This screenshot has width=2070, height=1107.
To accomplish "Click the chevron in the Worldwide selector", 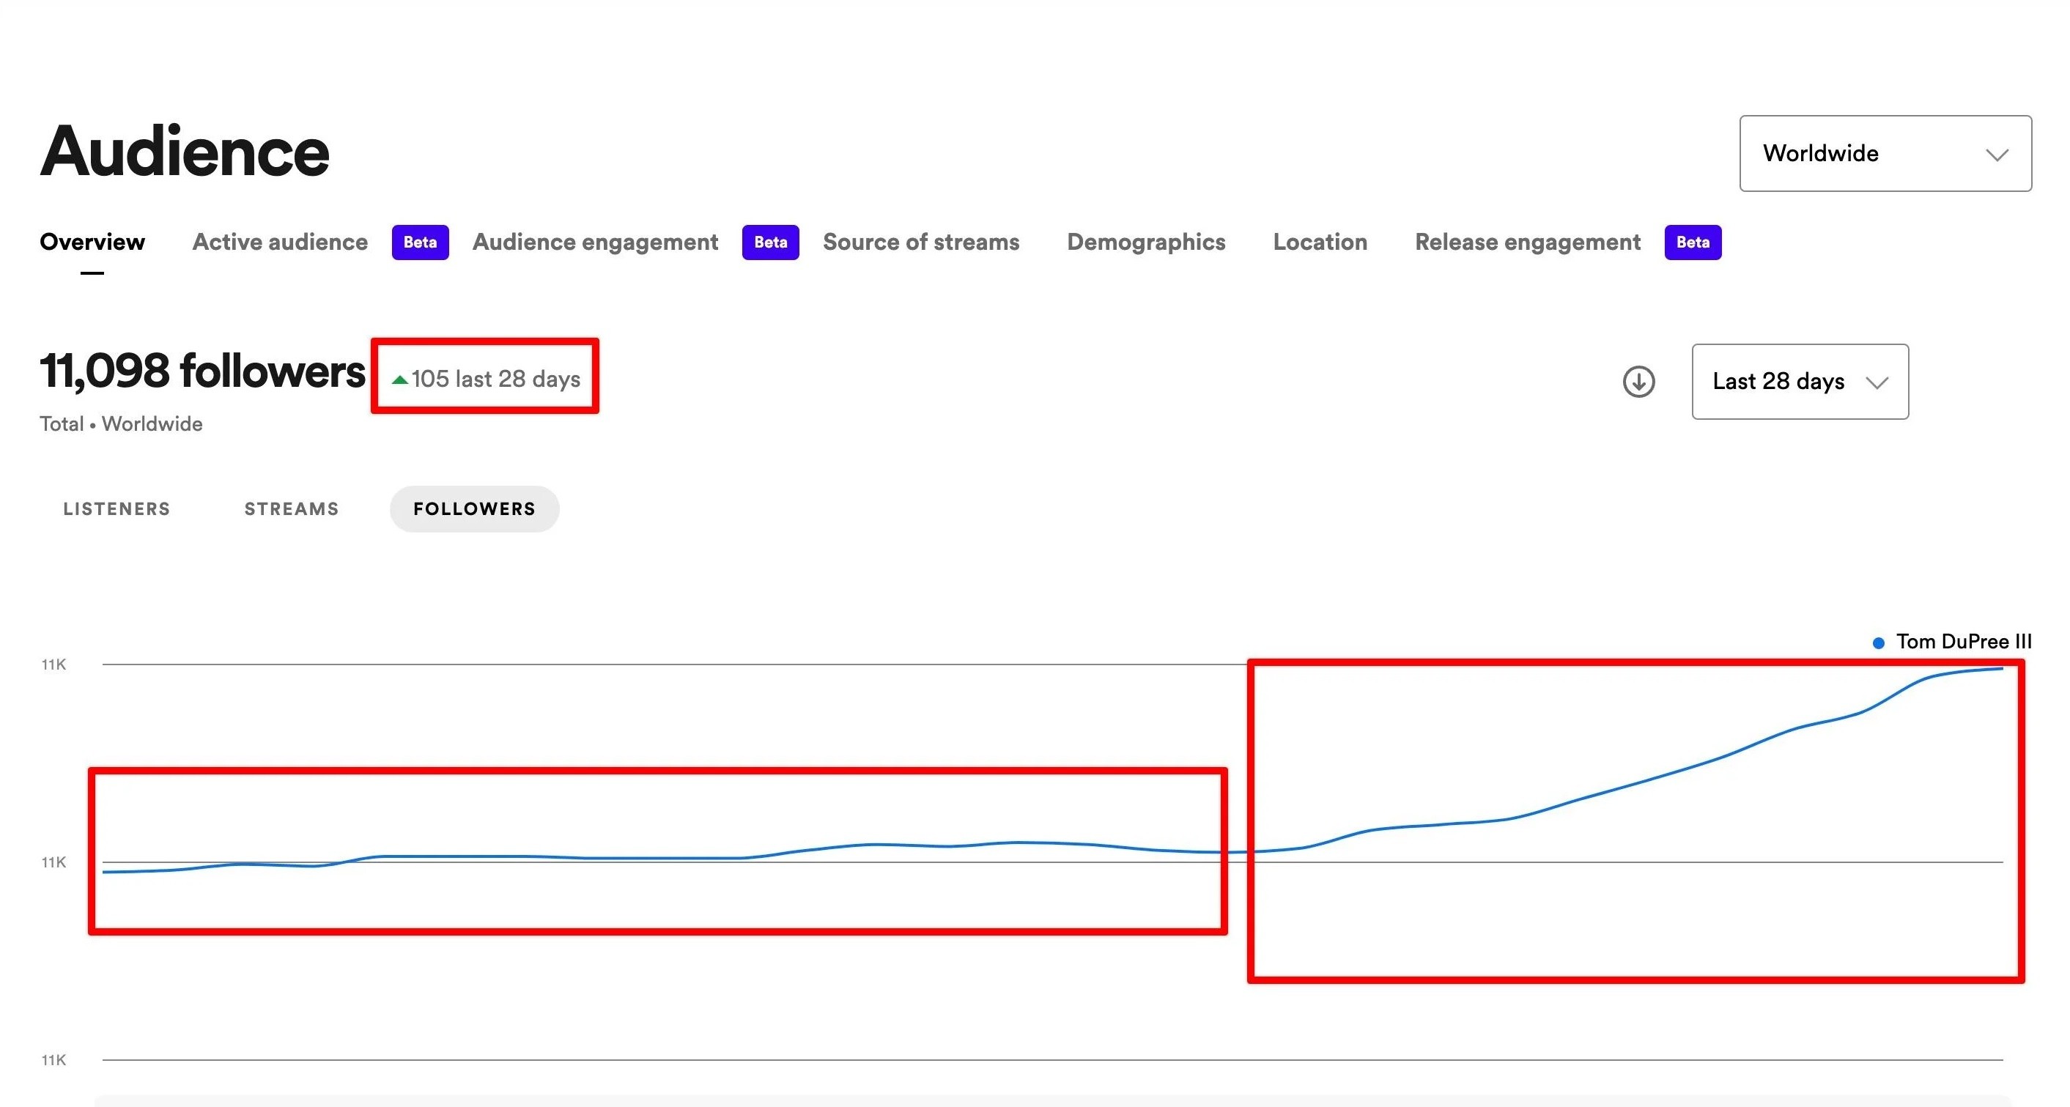I will [x=1997, y=155].
